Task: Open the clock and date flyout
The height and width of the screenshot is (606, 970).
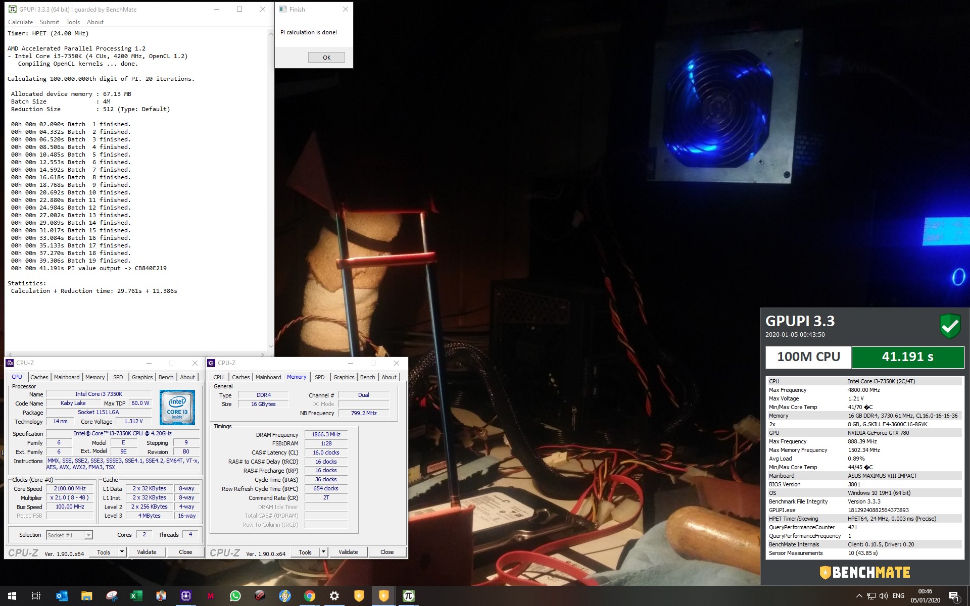Action: (x=925, y=596)
